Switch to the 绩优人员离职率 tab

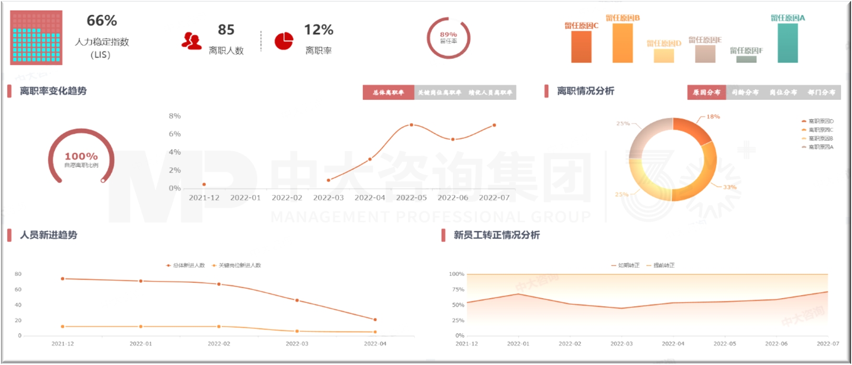point(490,93)
